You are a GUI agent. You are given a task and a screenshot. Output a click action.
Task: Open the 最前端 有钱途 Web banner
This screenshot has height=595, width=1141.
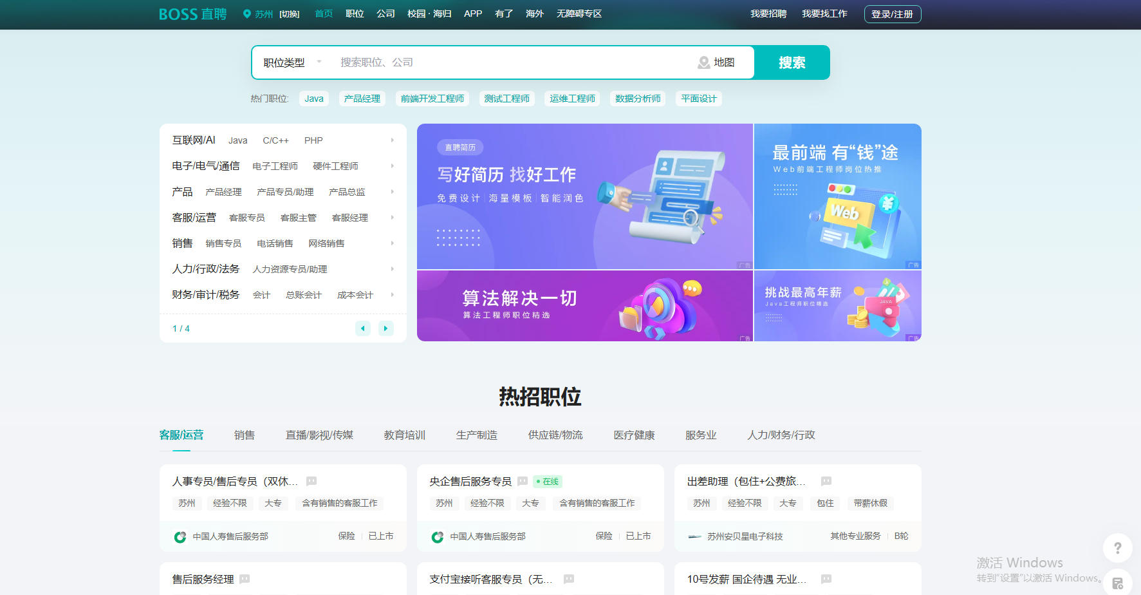pos(838,196)
